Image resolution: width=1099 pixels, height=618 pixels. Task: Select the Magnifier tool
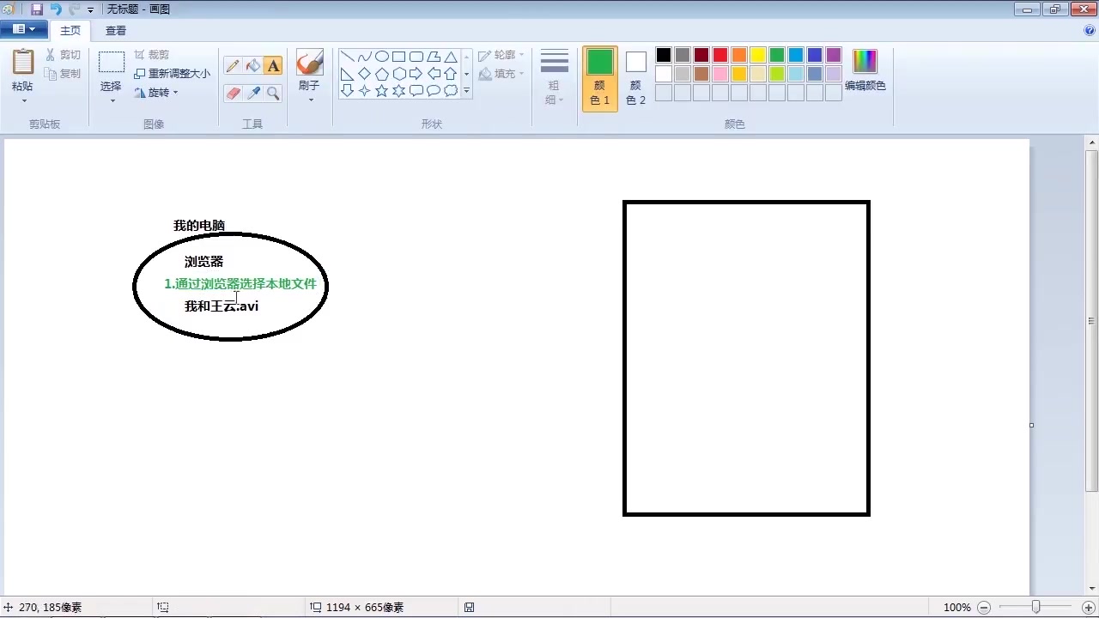click(273, 93)
